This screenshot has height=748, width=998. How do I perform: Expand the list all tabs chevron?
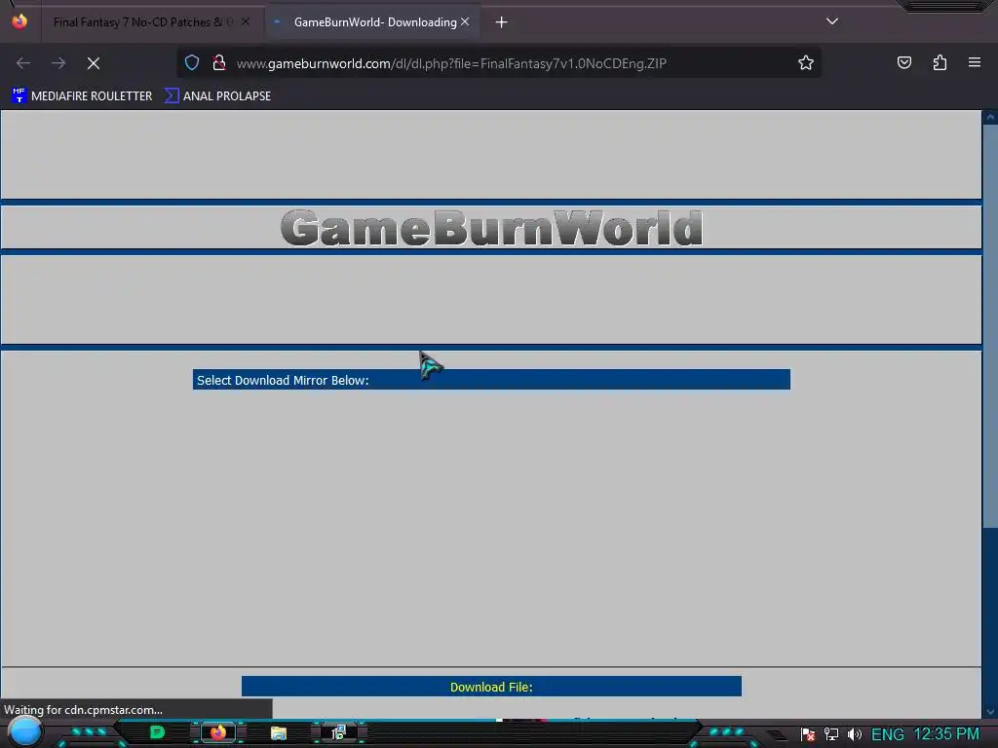832,21
